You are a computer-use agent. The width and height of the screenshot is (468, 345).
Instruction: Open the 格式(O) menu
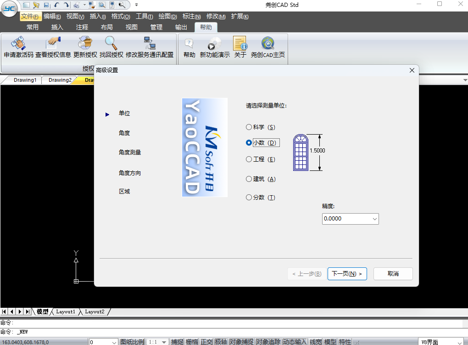[121, 17]
